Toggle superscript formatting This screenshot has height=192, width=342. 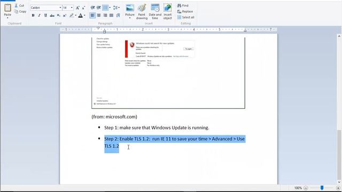click(65, 15)
